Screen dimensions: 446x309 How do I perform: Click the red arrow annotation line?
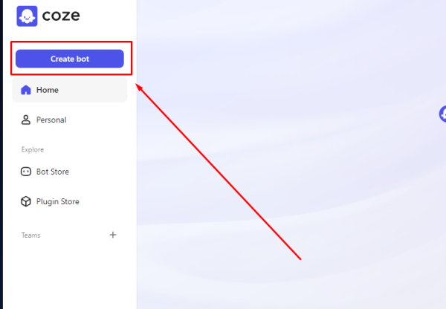[218, 172]
